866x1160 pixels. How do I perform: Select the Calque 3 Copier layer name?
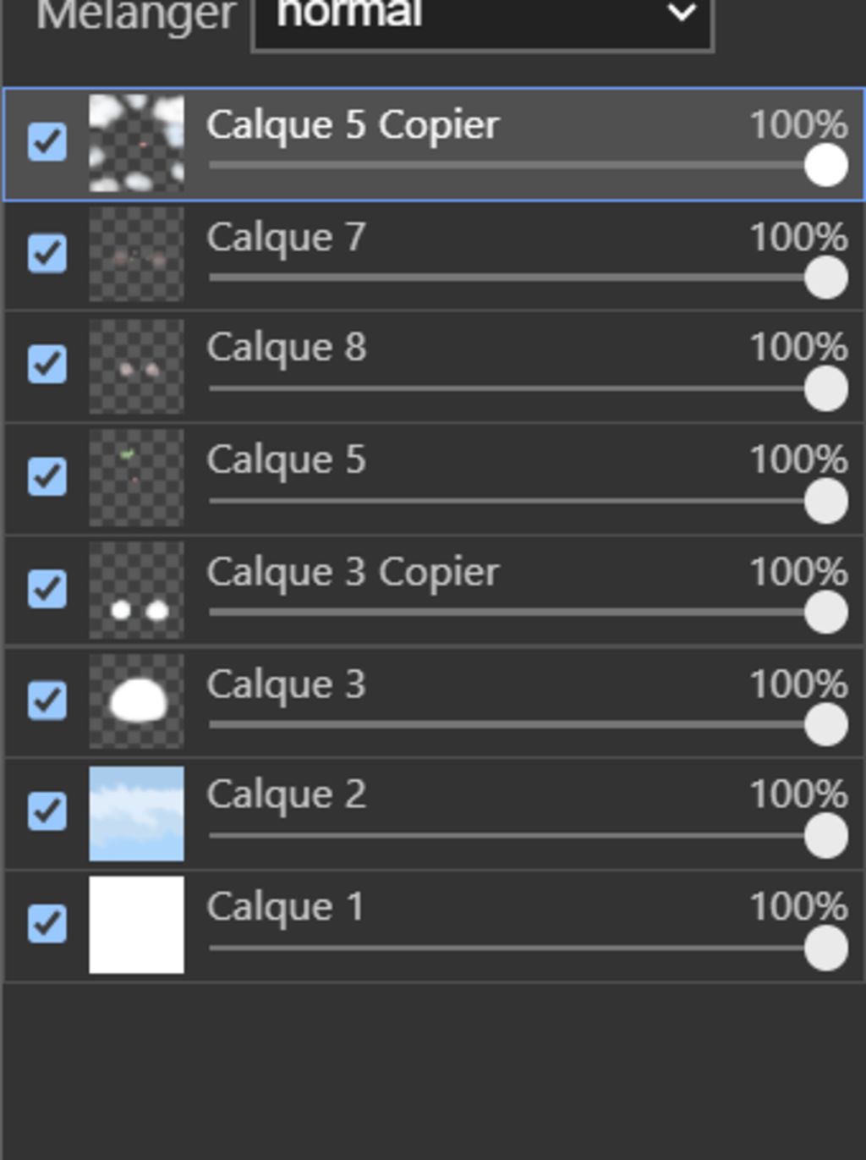353,572
